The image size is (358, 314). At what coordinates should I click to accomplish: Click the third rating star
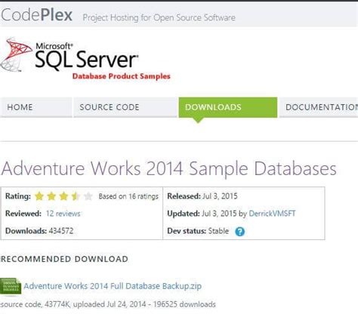pyautogui.click(x=63, y=196)
